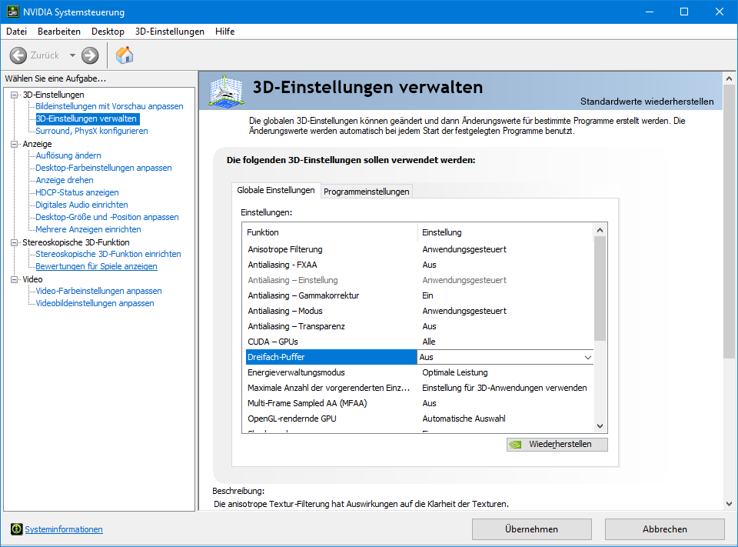This screenshot has width=738, height=547.
Task: Open Surround, PhysX konfigurieren
Action: [x=91, y=131]
